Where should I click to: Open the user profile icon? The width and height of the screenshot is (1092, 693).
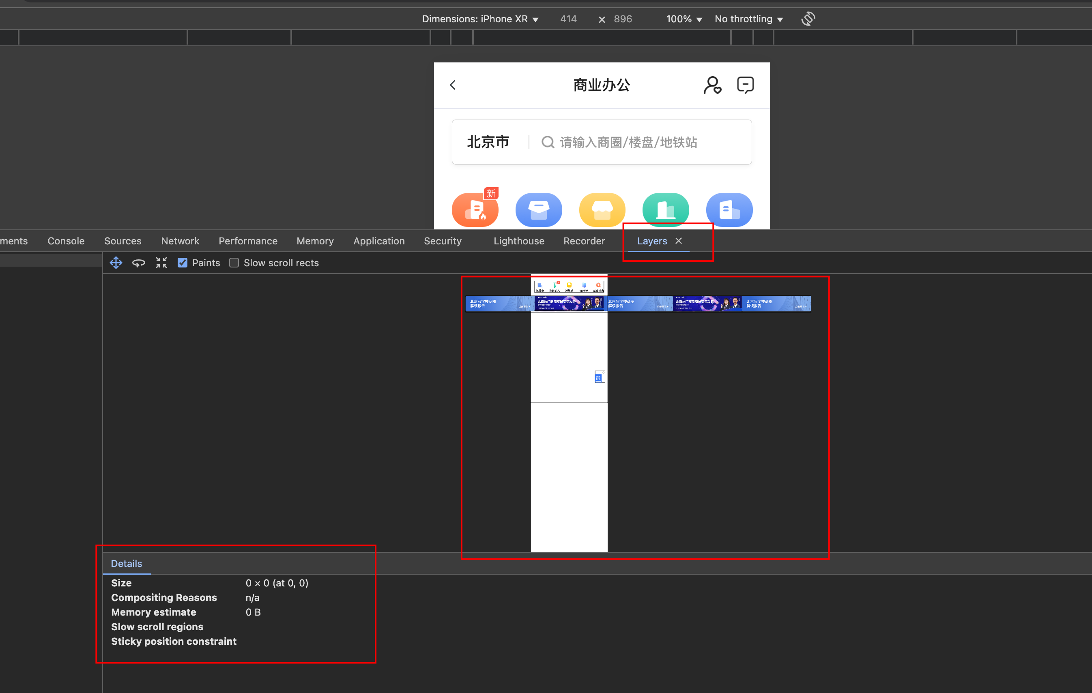click(x=712, y=85)
